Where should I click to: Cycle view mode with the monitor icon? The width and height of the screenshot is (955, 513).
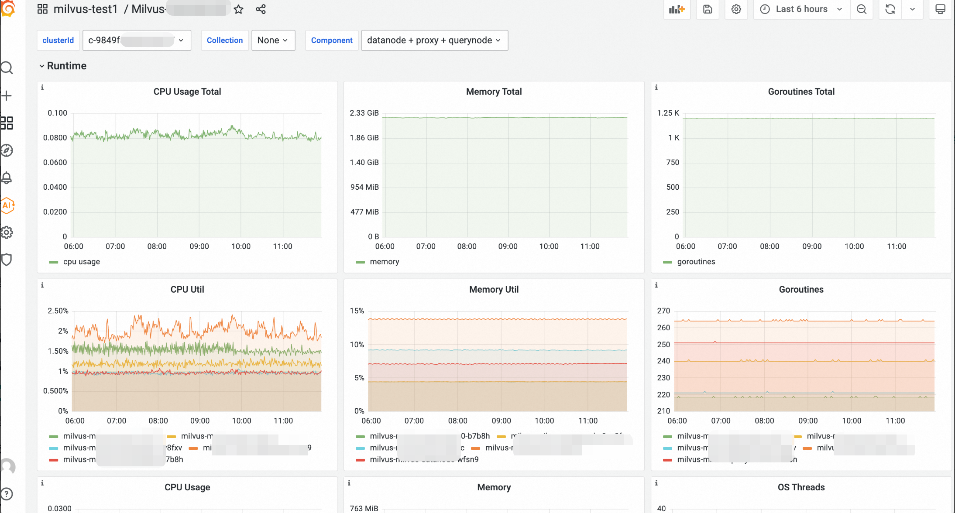point(940,9)
